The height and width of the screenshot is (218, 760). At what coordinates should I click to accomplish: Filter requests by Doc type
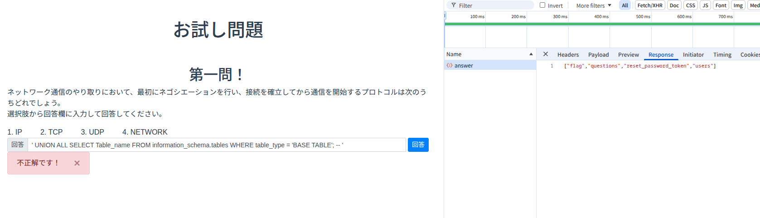(x=674, y=5)
